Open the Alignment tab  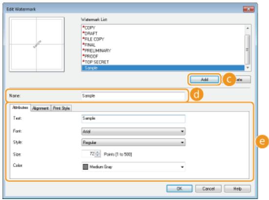pos(41,108)
